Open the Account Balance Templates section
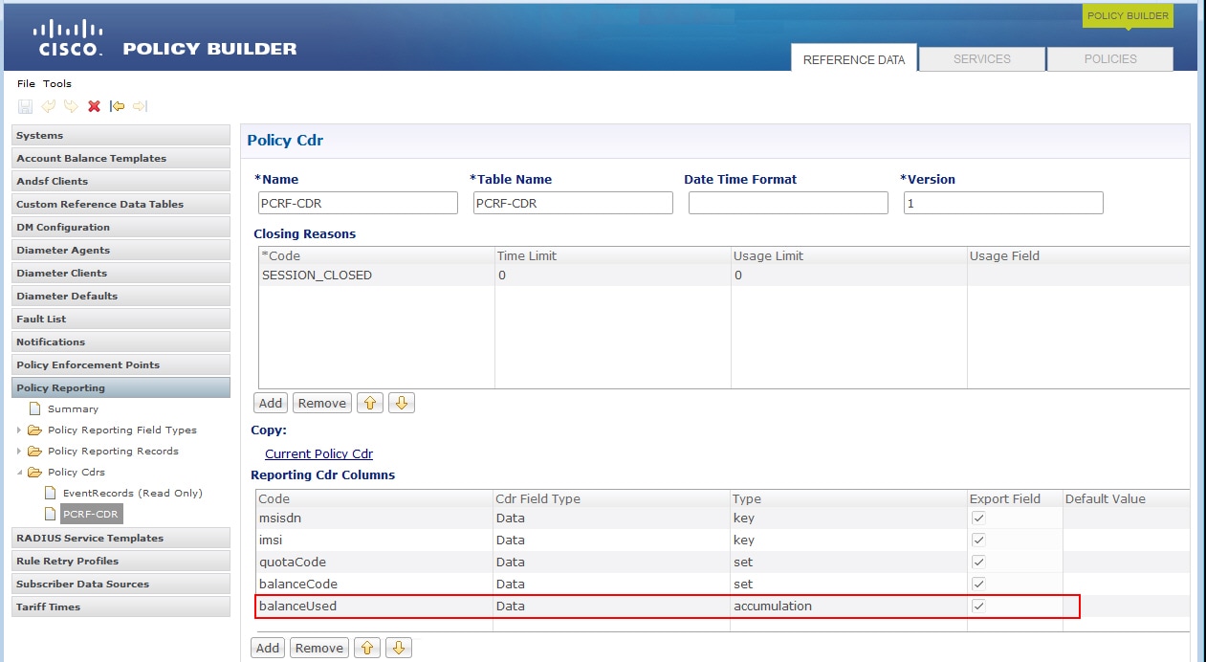This screenshot has height=662, width=1206. coord(121,159)
